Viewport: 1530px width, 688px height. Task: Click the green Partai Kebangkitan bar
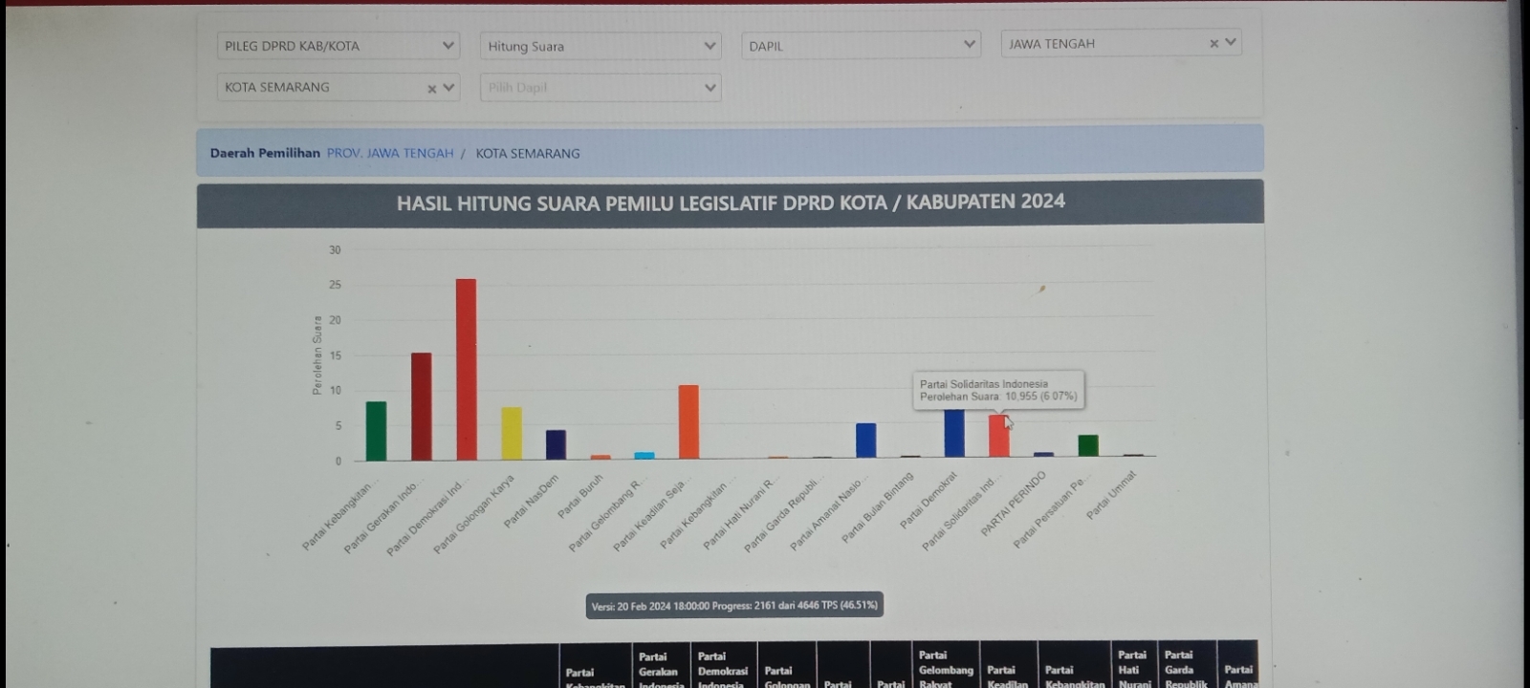point(377,431)
